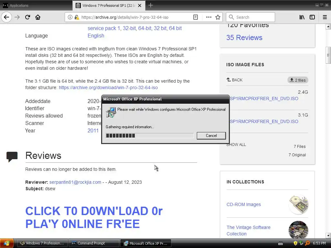The height and width of the screenshot is (248, 331).
Task: Open the Library icon in toolbar
Action: pyautogui.click(x=302, y=17)
